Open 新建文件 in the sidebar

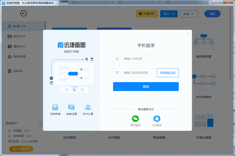pyautogui.click(x=23, y=26)
